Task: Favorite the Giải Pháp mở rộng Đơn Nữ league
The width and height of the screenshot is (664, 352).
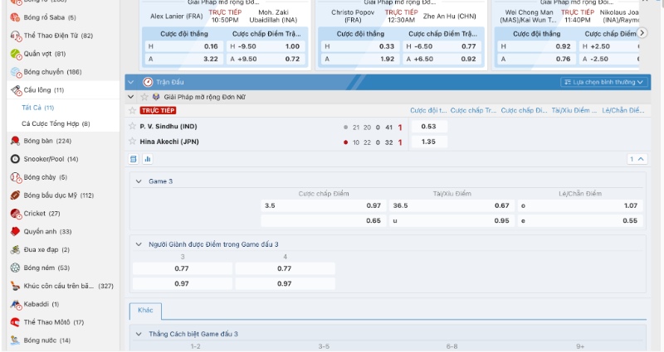Action: pyautogui.click(x=144, y=97)
